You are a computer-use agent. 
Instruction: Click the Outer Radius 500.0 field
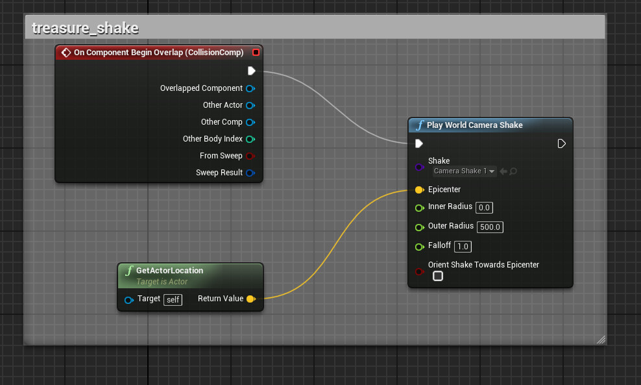[x=490, y=227]
